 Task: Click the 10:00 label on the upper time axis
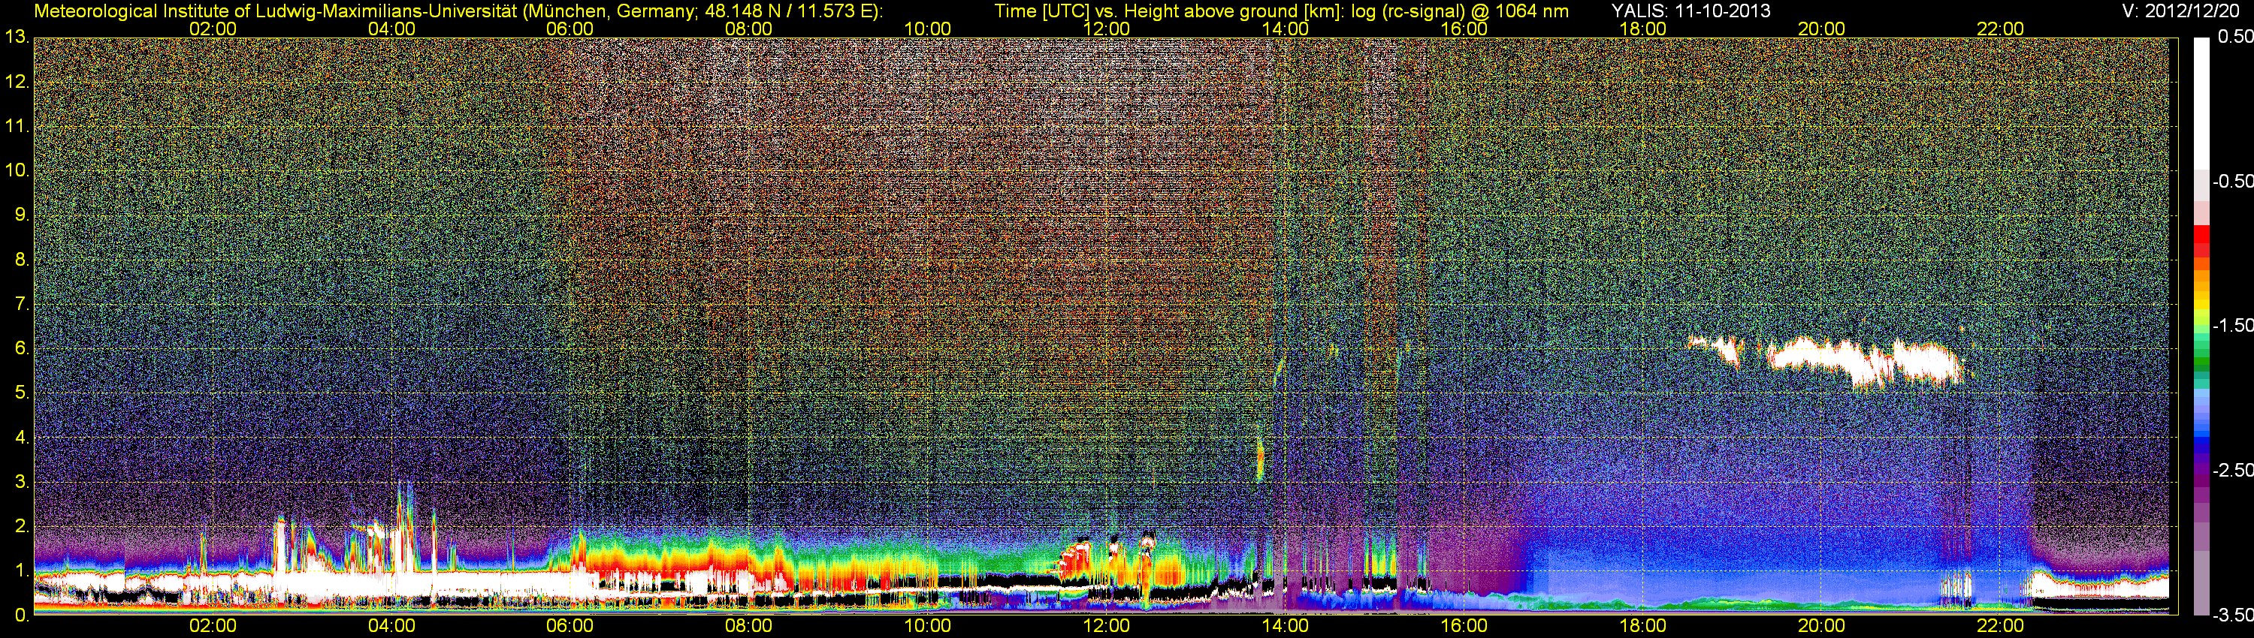[927, 29]
